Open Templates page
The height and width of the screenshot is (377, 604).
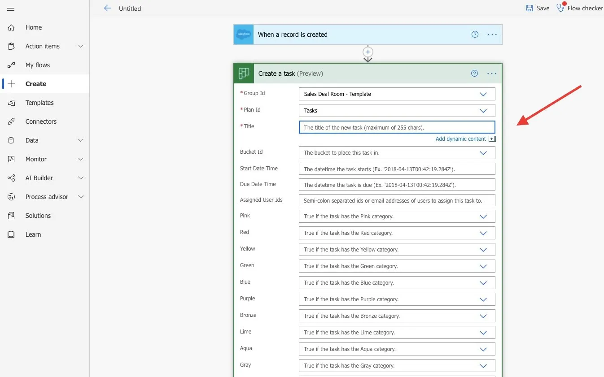[39, 103]
